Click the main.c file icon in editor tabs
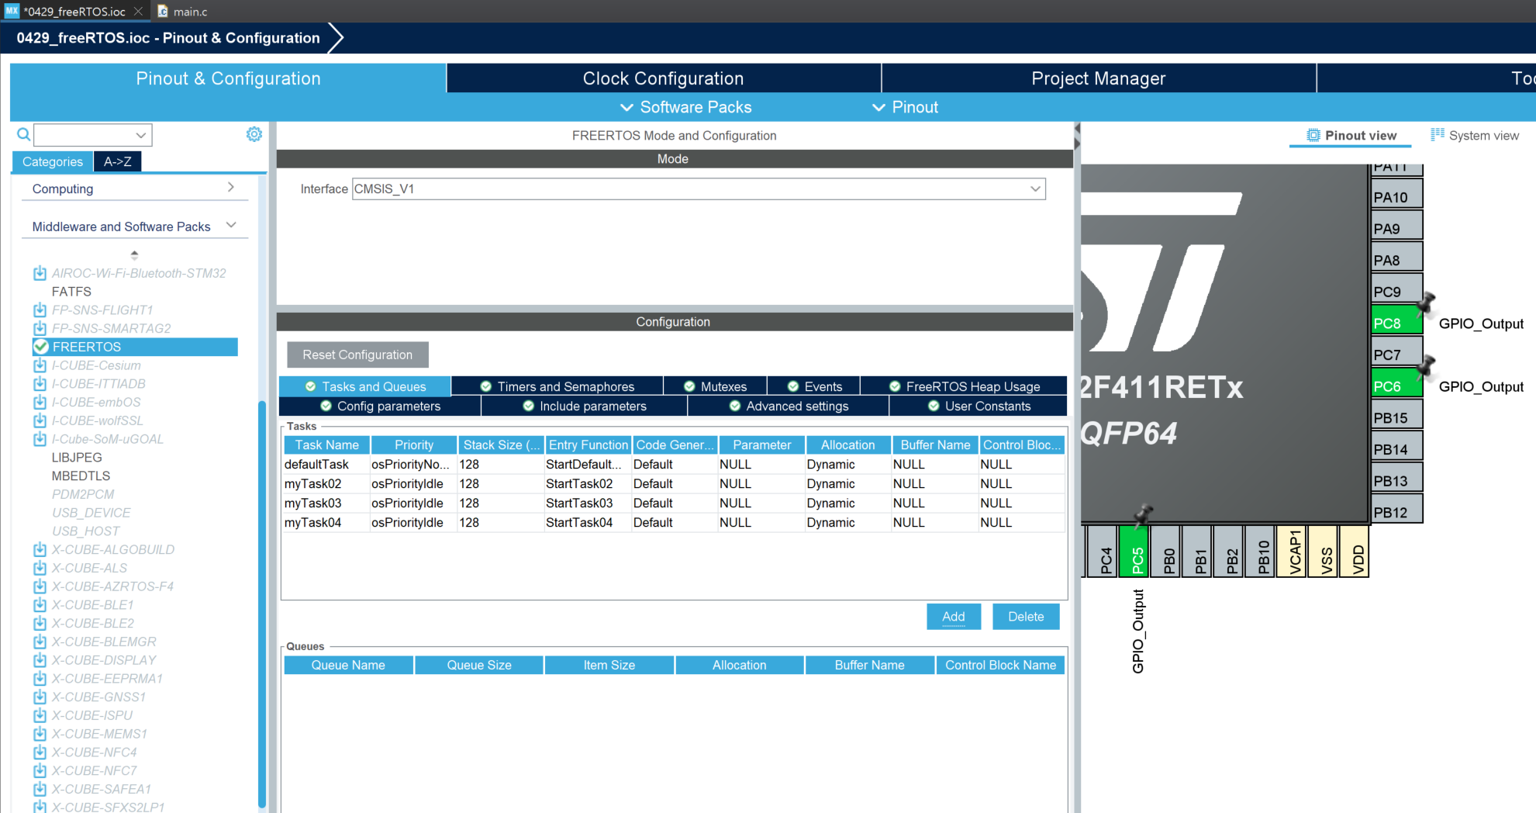The height and width of the screenshot is (813, 1536). [163, 12]
